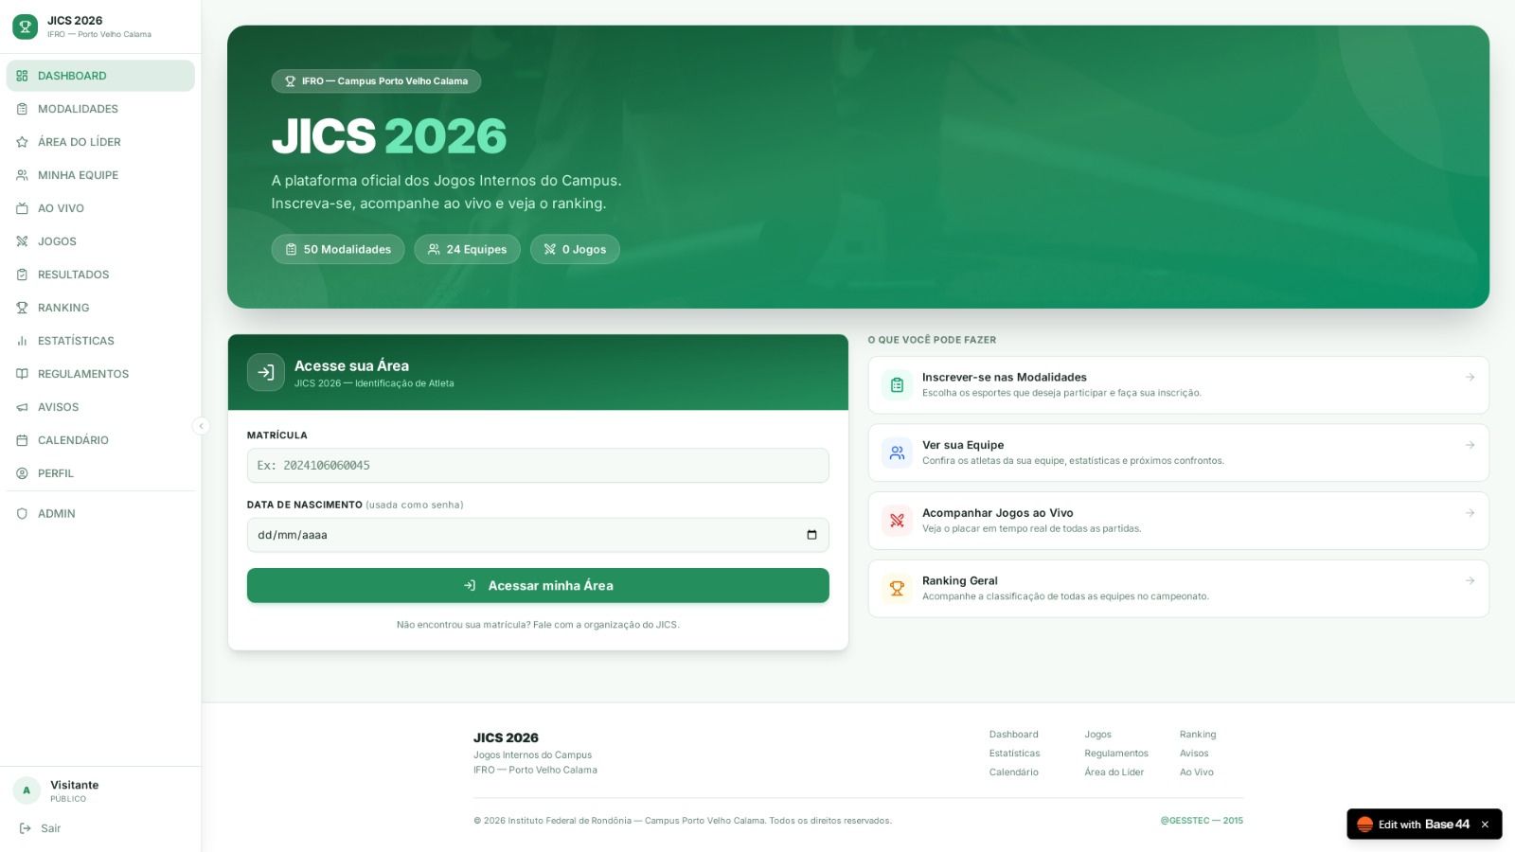
Task: Click the crossed swords icon beside Jogos
Action: tap(22, 241)
